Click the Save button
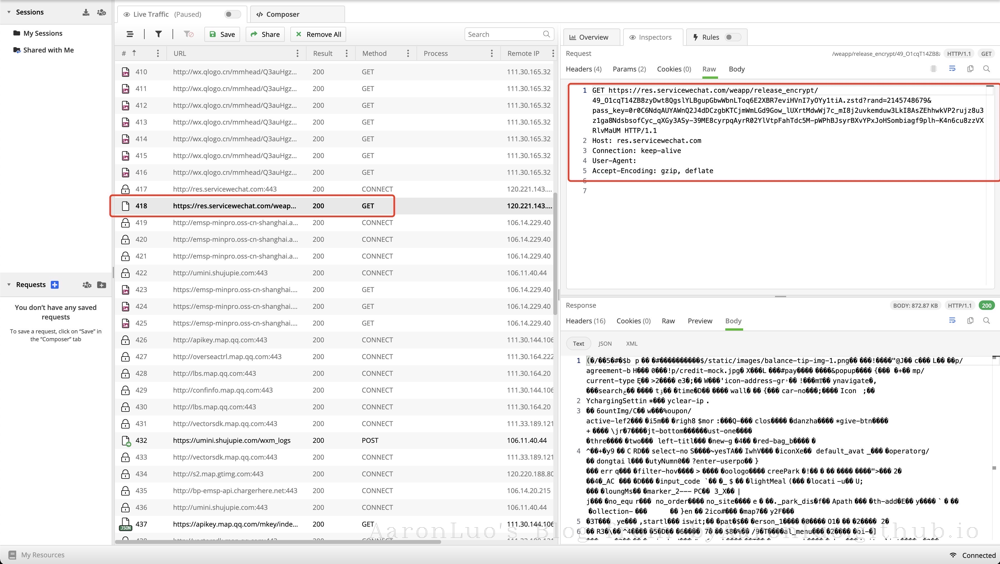 click(x=222, y=34)
